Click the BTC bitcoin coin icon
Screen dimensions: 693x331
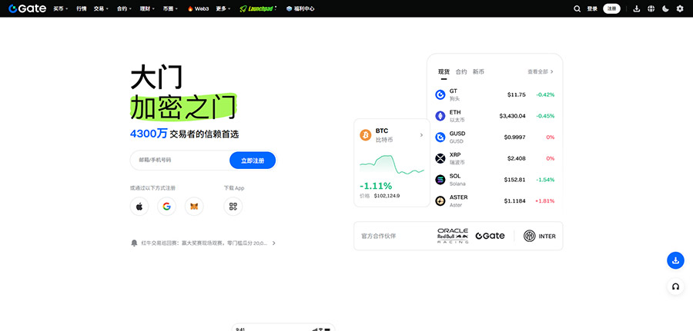click(x=366, y=135)
